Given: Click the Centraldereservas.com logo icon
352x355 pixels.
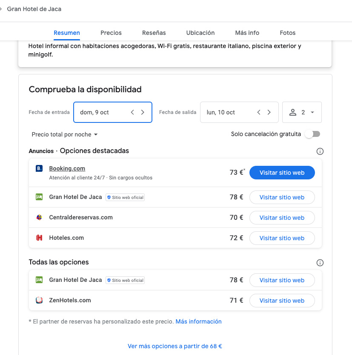Looking at the screenshot, I should pos(39,217).
